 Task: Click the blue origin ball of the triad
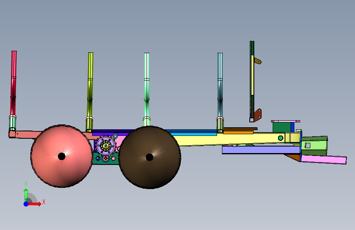[26, 204]
